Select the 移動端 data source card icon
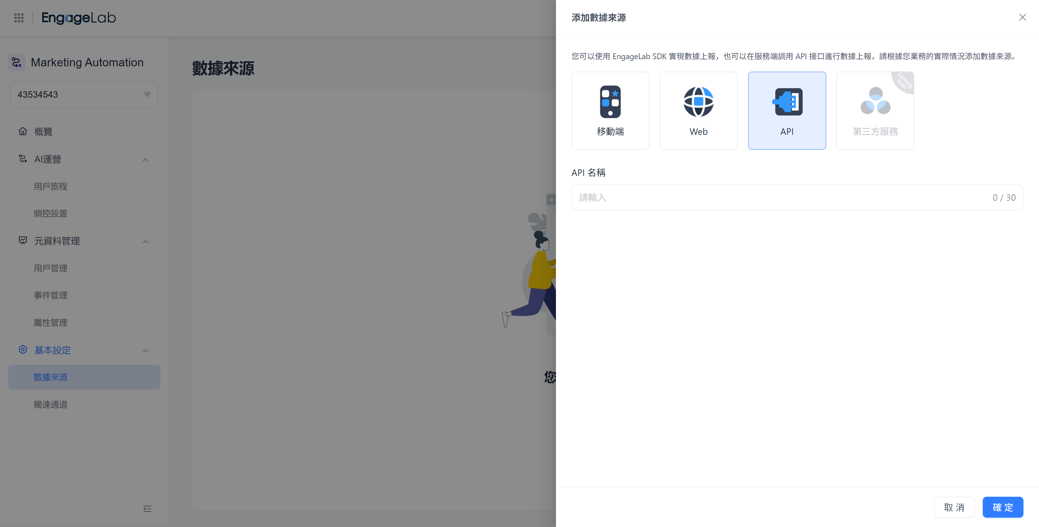 tap(610, 102)
